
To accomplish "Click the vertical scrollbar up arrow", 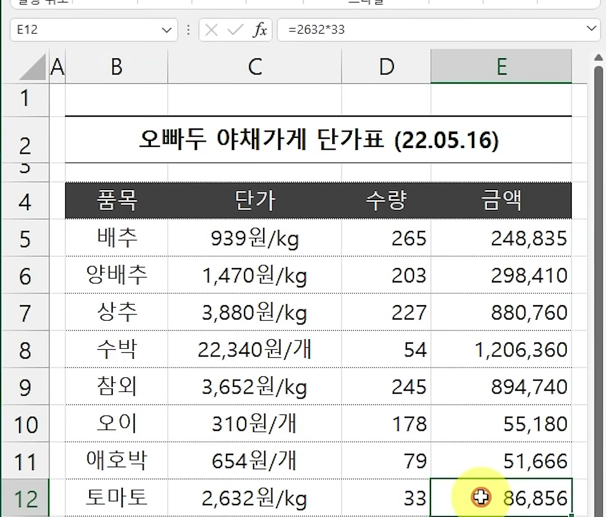I will click(x=598, y=58).
